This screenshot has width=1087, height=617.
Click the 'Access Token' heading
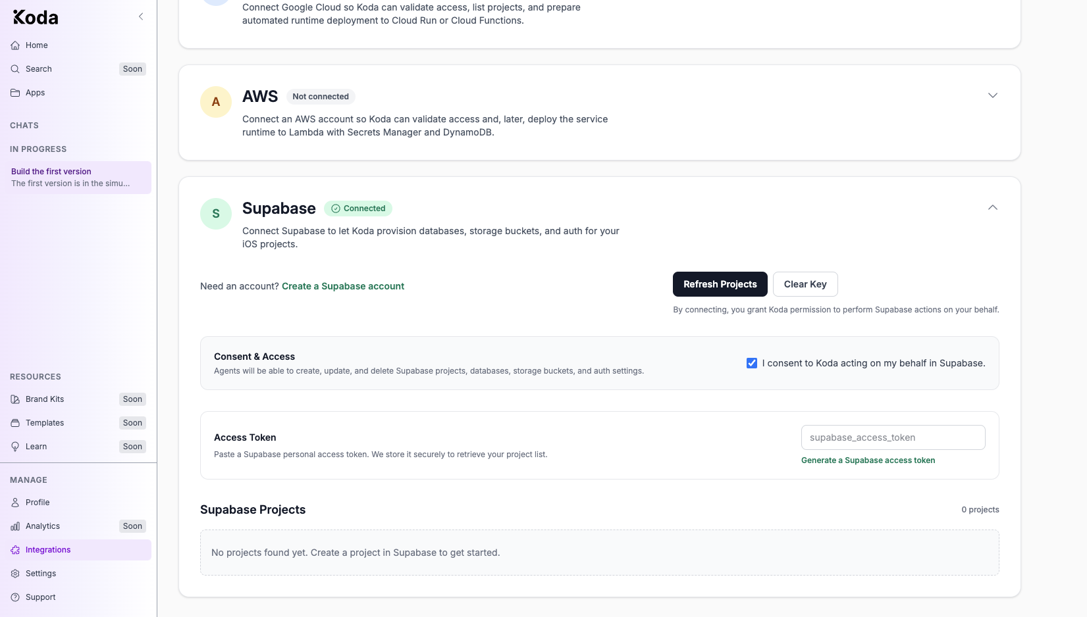[245, 437]
